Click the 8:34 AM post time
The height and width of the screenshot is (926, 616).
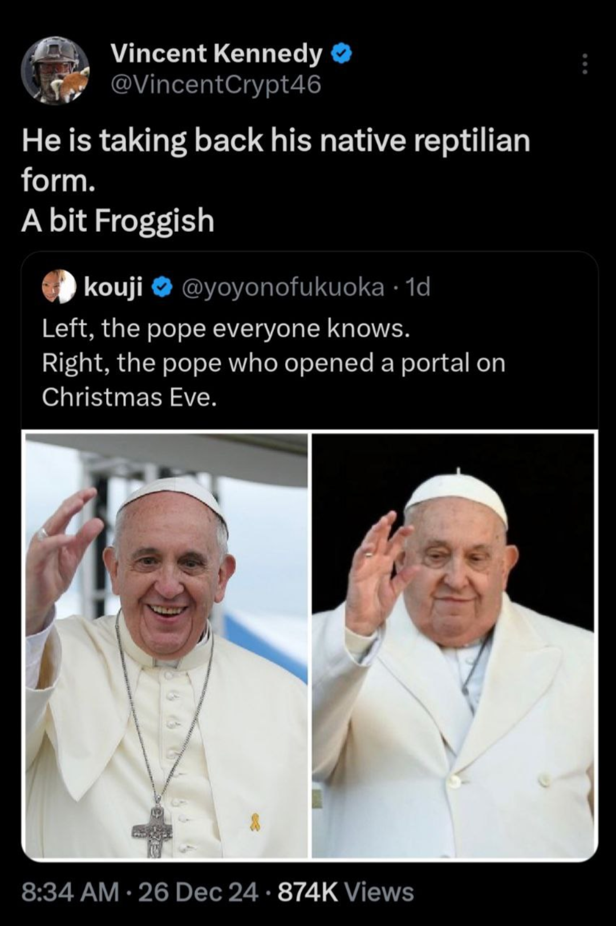[70, 892]
